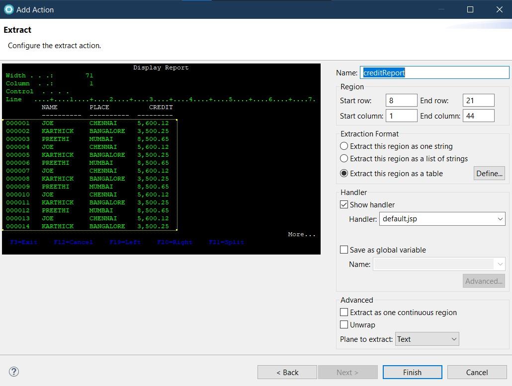Click the Start column field
Image resolution: width=512 pixels, height=386 pixels.
[401, 116]
